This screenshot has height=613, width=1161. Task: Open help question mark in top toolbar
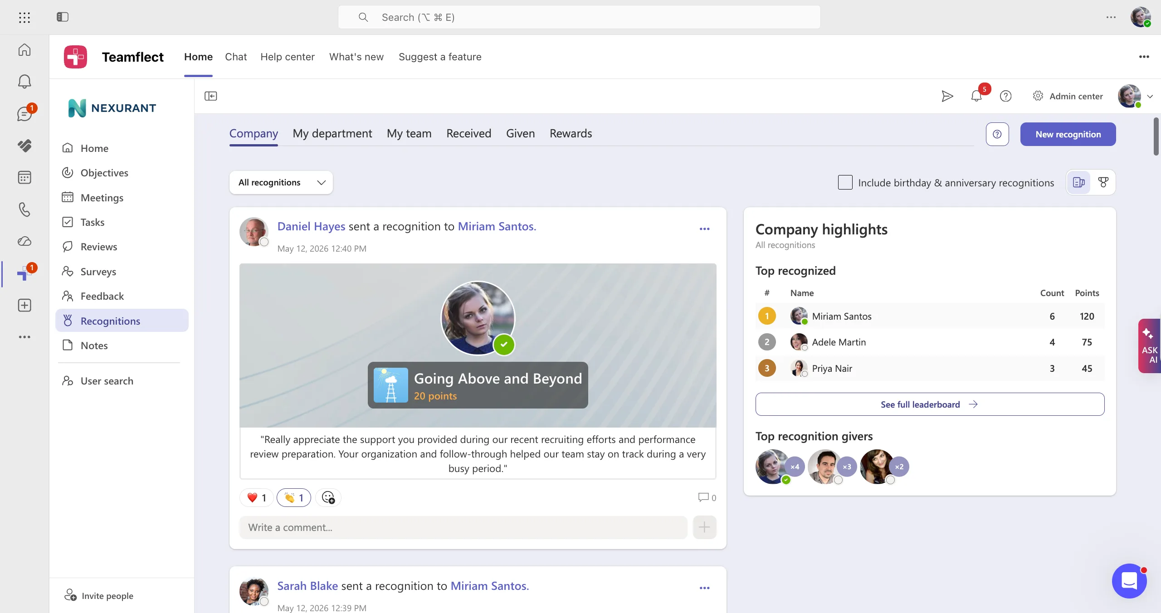1006,96
